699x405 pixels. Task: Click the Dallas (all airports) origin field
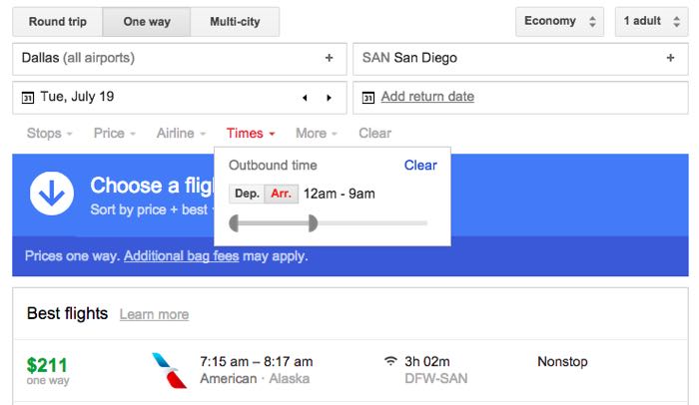(x=180, y=59)
